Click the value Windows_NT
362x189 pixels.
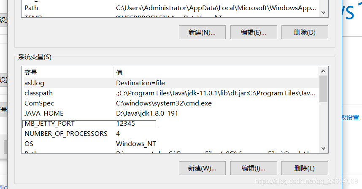(136, 144)
